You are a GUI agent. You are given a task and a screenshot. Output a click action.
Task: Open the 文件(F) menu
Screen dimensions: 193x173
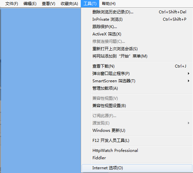pos(12,4)
